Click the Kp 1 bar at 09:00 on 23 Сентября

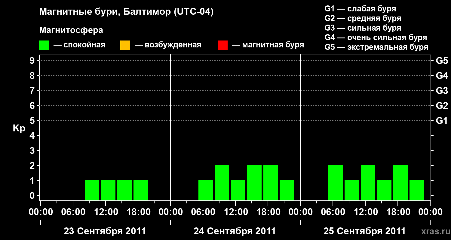92,190
